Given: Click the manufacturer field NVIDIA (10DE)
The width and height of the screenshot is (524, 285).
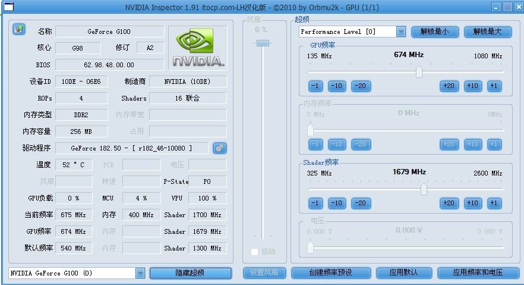Looking at the screenshot, I should (x=188, y=82).
